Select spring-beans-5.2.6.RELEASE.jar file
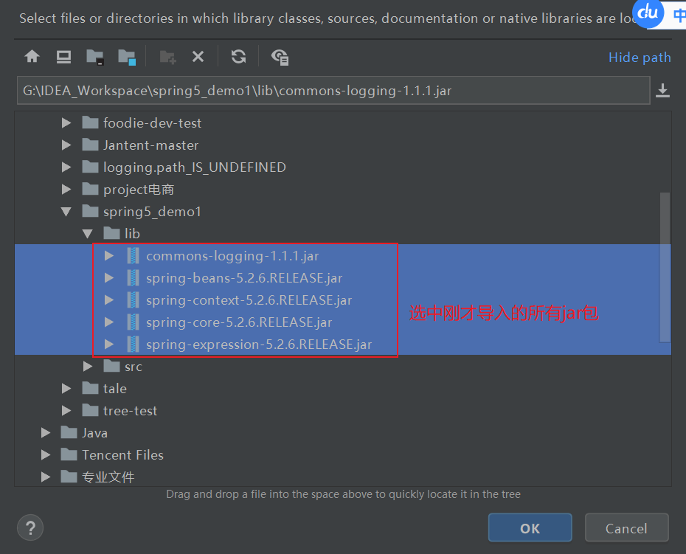The height and width of the screenshot is (554, 686). point(235,278)
